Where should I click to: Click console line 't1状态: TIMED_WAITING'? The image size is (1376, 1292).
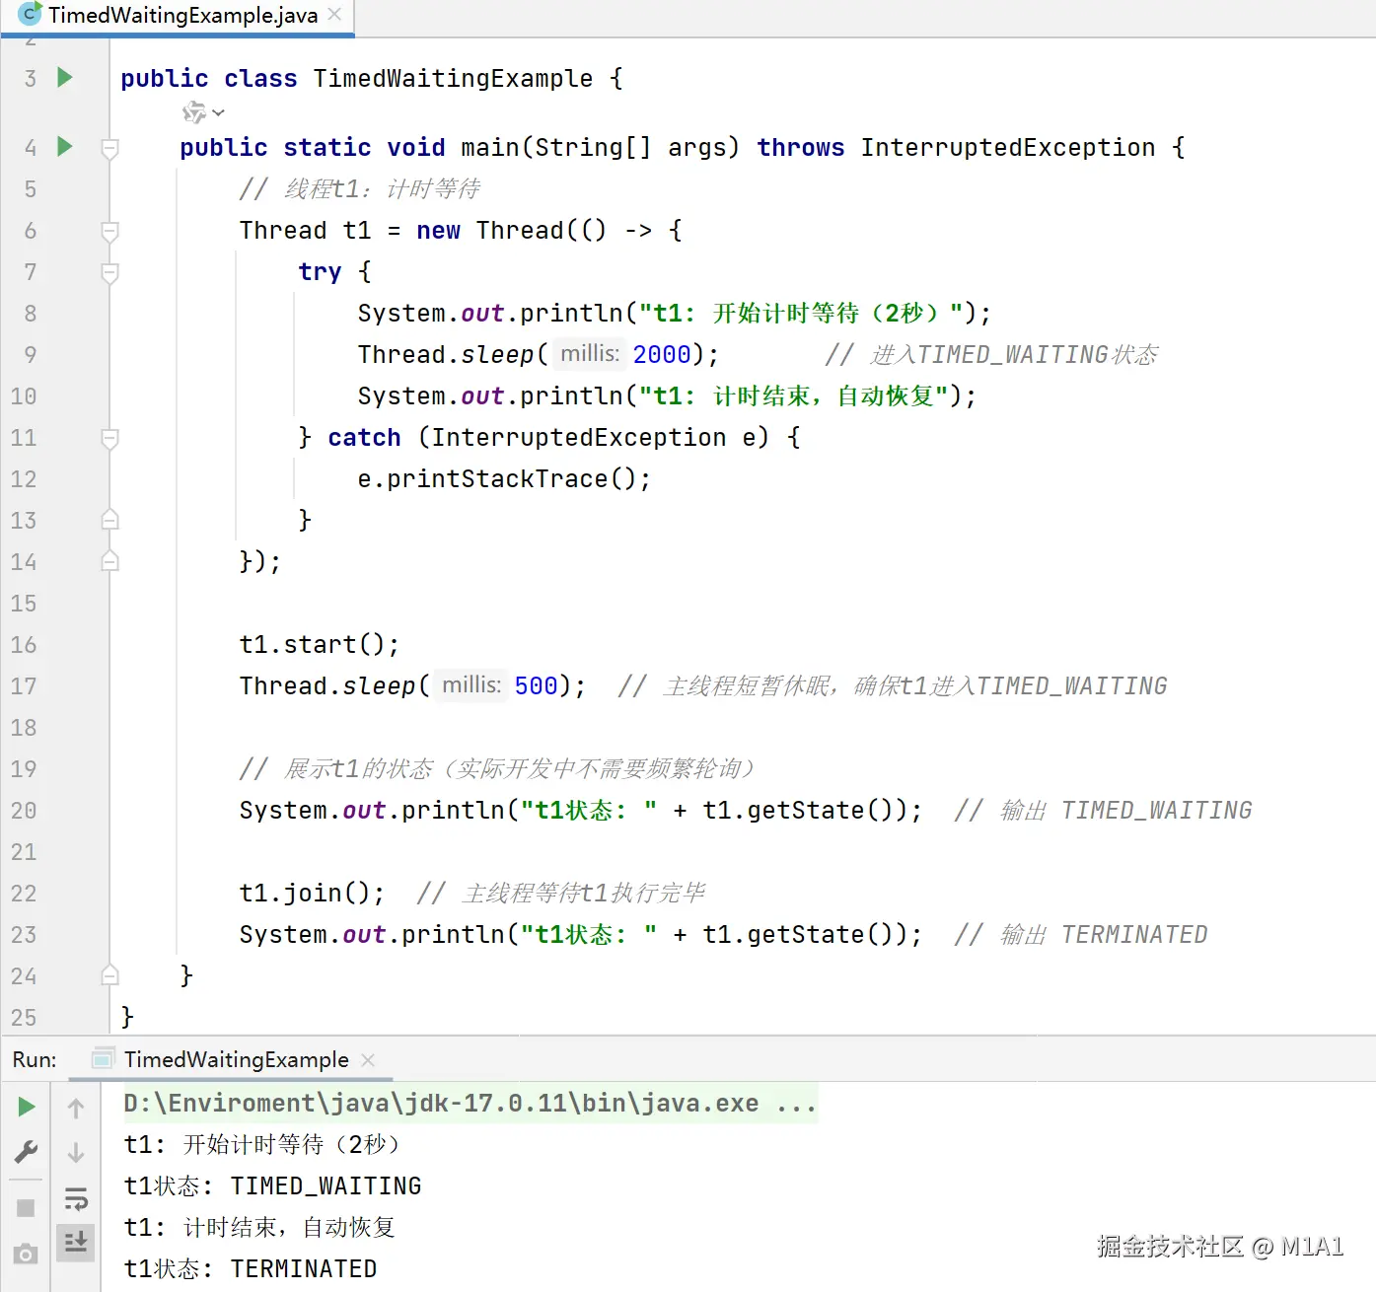point(272,1185)
